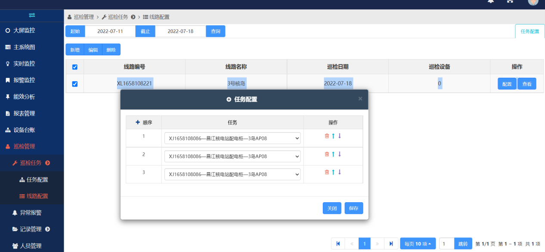Delete task row 2 using trash icon
Image resolution: width=545 pixels, height=252 pixels.
[327, 154]
